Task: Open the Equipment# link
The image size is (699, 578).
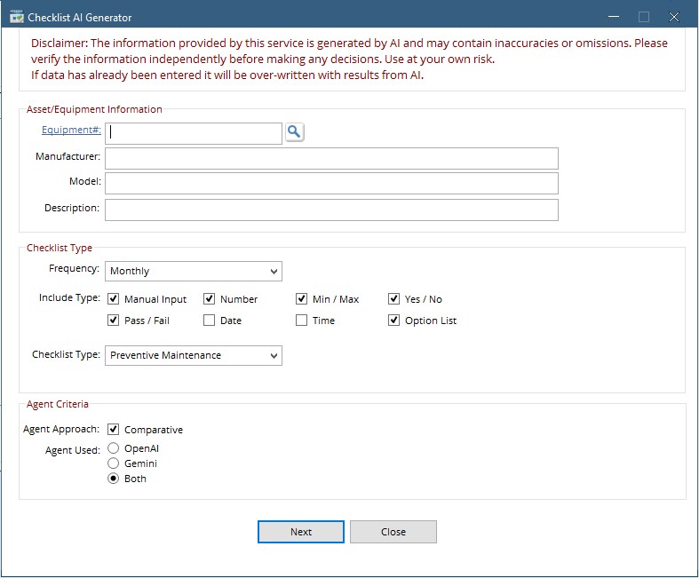Action: tap(71, 130)
